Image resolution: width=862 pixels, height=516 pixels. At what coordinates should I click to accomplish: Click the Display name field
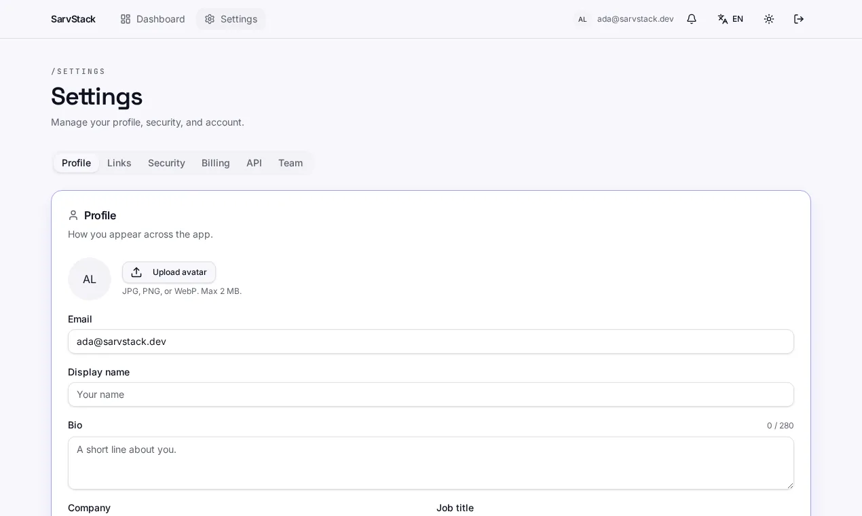pos(431,394)
